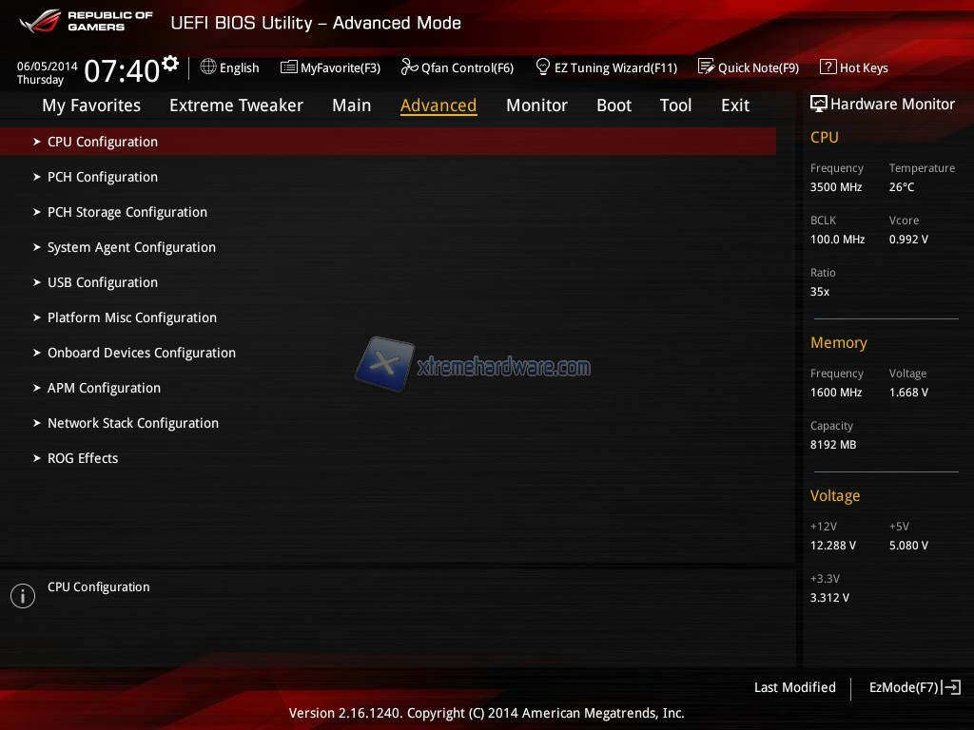
Task: Switch to the Monitor tab
Action: (536, 106)
